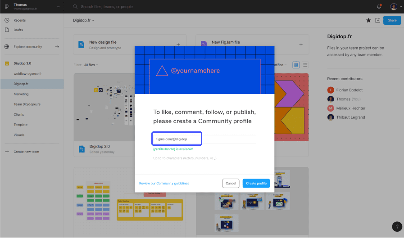Click the triangle icon next to @yournamehere
The width and height of the screenshot is (404, 238).
[x=162, y=71]
